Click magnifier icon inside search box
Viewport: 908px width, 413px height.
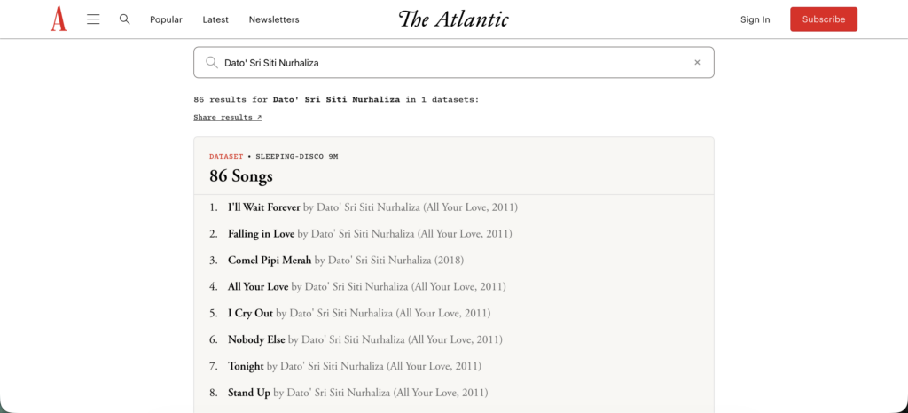click(212, 62)
